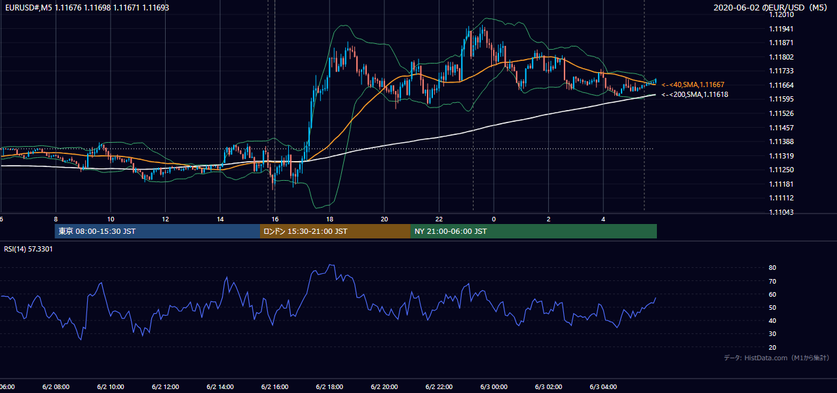This screenshot has width=837, height=393.
Task: Click price level 1.11043 on axis
Action: point(782,212)
